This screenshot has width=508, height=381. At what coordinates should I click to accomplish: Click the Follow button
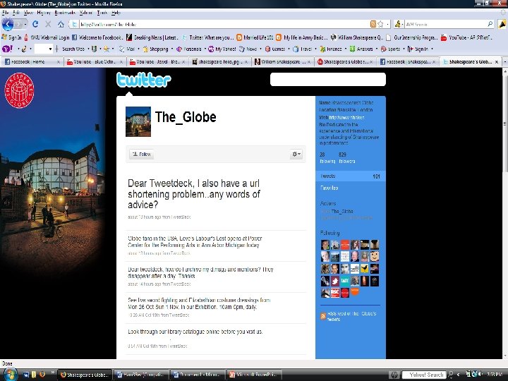point(142,155)
